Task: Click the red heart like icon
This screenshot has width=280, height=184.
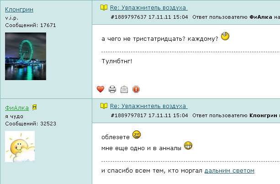Action: [x=100, y=89]
